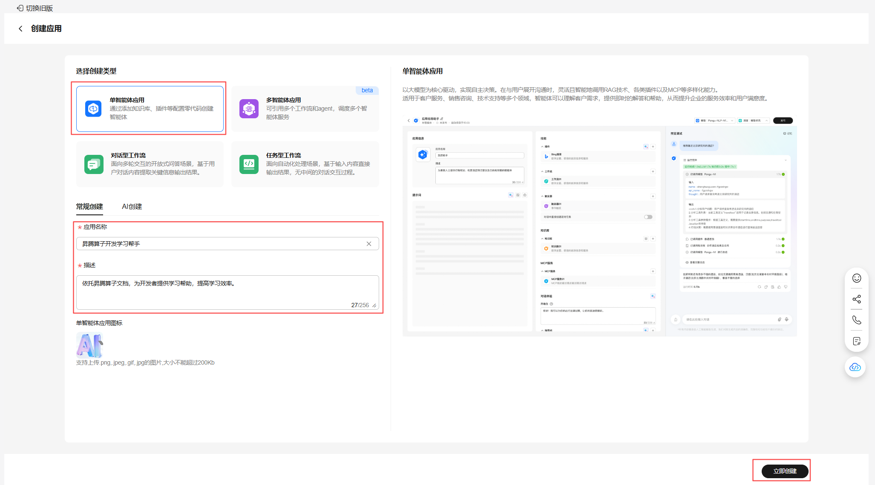Open the document note icon in sidebar

pos(857,341)
